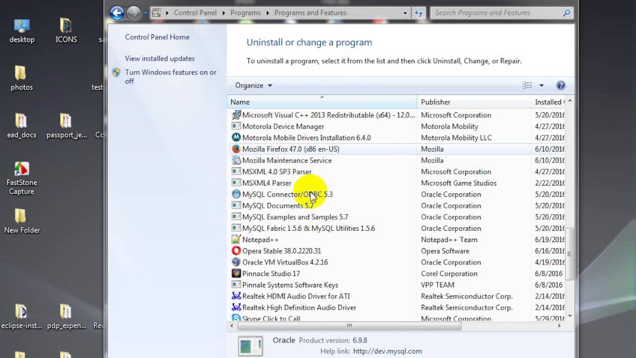This screenshot has width=636, height=358.
Task: Click the horizontal scrollbar left arrow
Action: pos(232,326)
